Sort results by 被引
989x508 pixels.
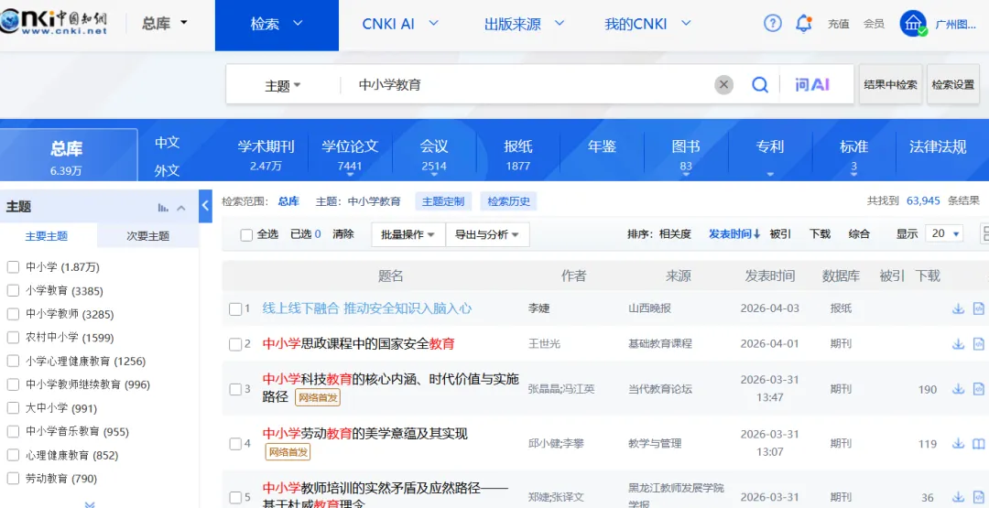click(x=780, y=233)
